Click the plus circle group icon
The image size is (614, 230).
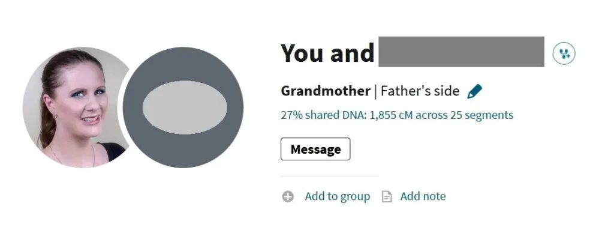(288, 196)
